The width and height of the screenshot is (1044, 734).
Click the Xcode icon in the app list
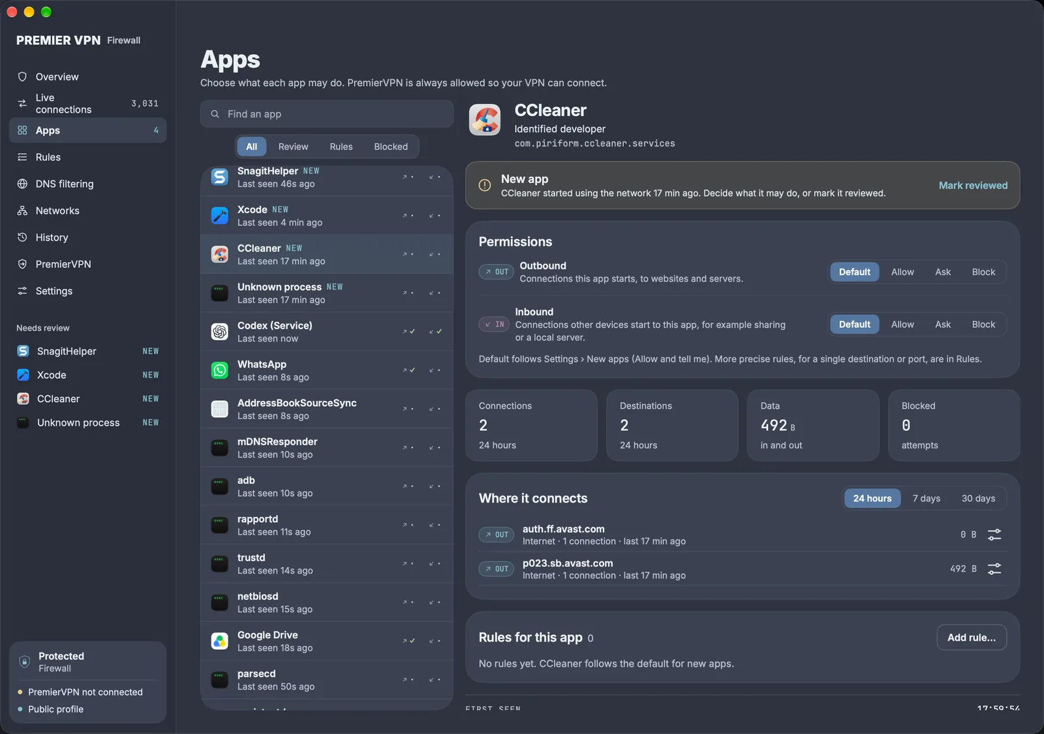click(220, 216)
